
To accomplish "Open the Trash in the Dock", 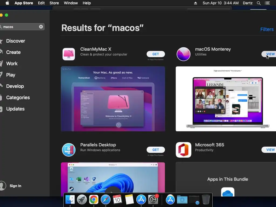I will coord(206,200).
